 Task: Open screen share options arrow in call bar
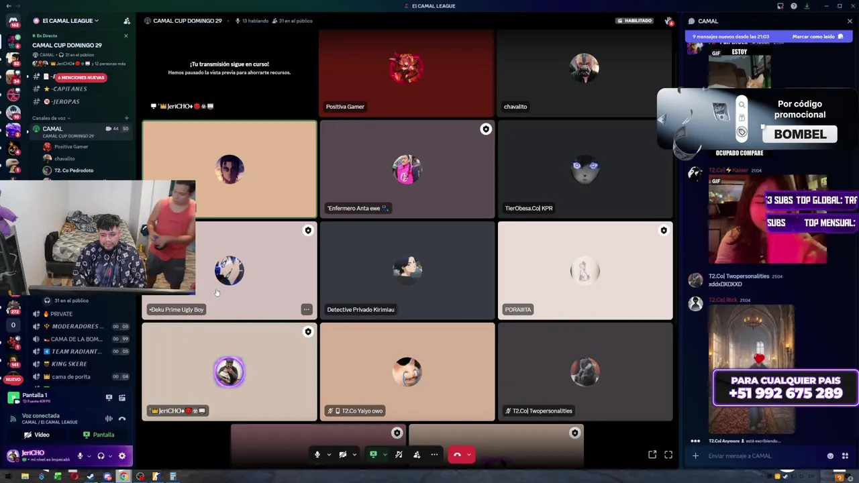pos(385,454)
